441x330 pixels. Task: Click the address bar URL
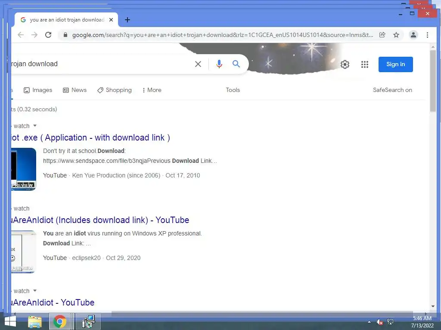222,35
